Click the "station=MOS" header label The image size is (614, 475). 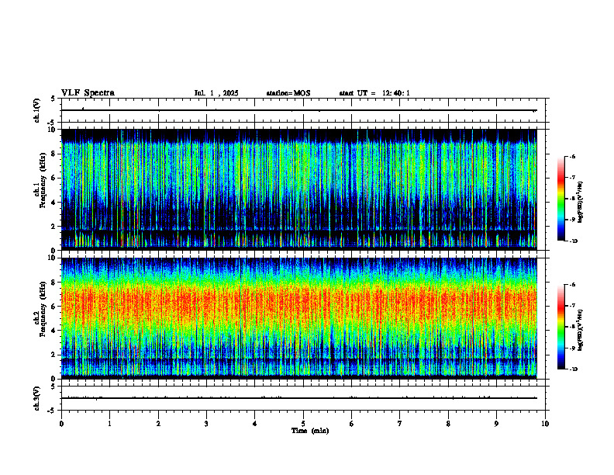pyautogui.click(x=288, y=93)
